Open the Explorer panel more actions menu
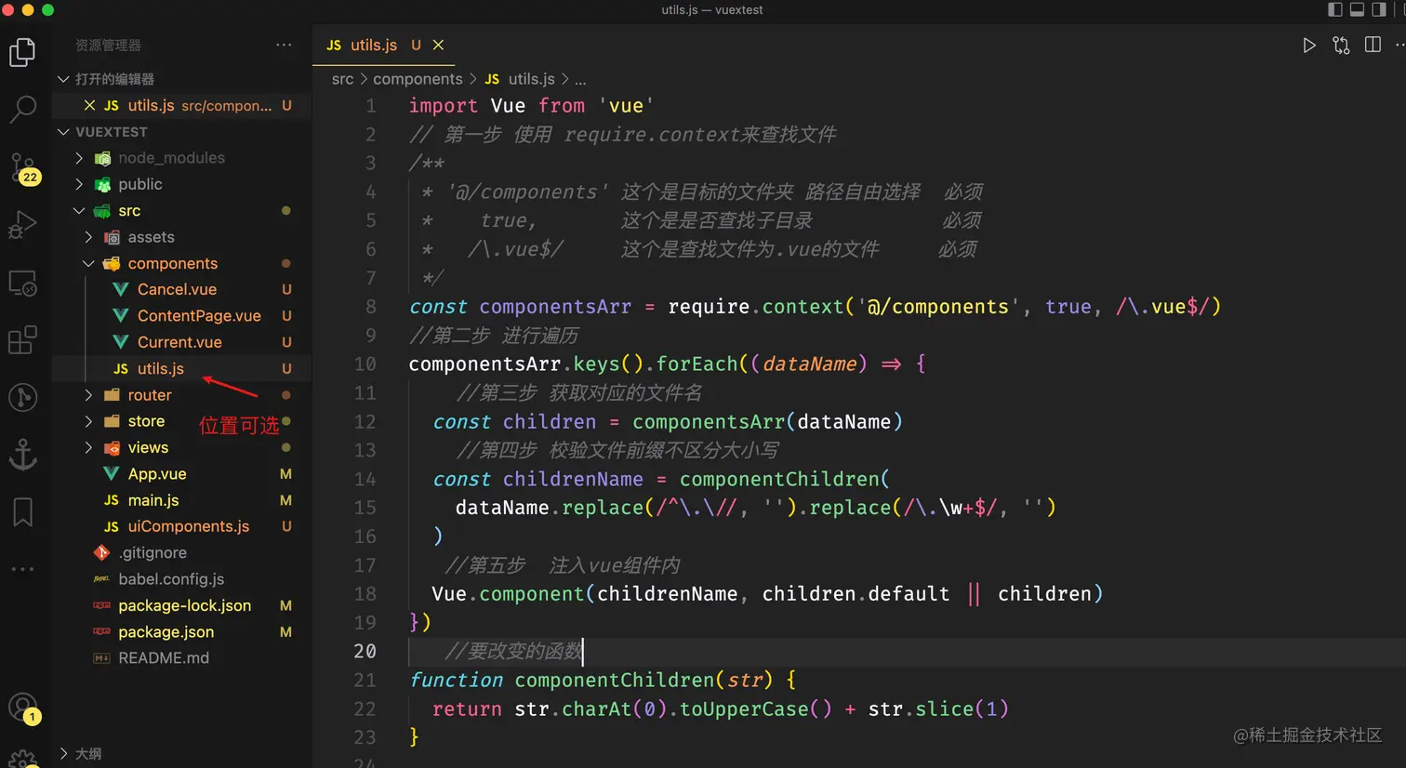This screenshot has height=768, width=1406. 284,45
